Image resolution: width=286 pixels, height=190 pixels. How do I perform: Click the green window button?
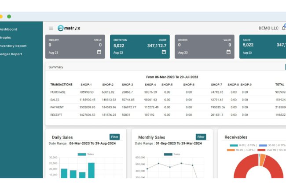pos(9,17)
